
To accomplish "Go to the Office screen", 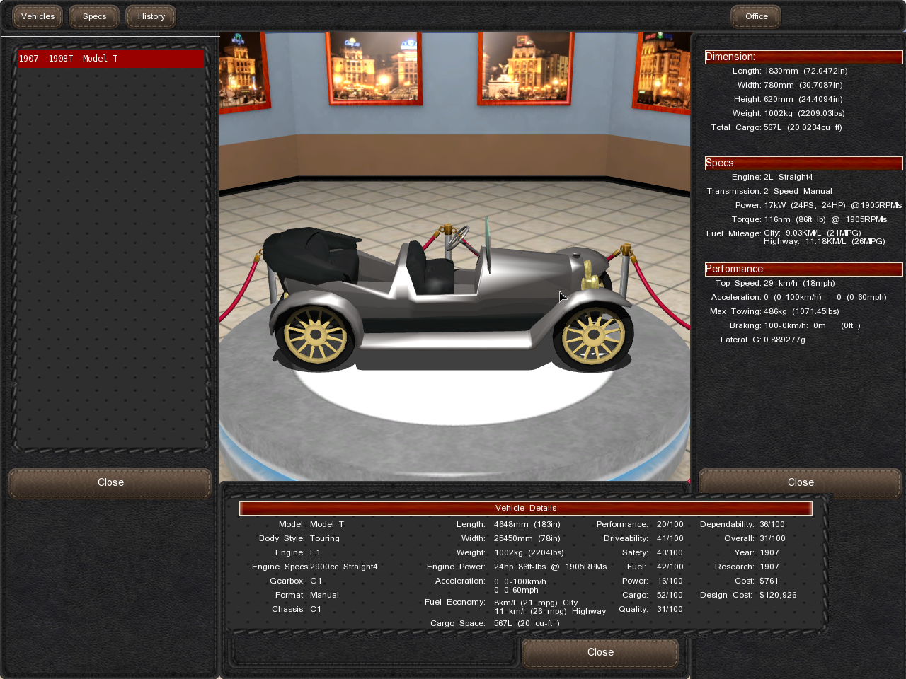I will click(756, 16).
